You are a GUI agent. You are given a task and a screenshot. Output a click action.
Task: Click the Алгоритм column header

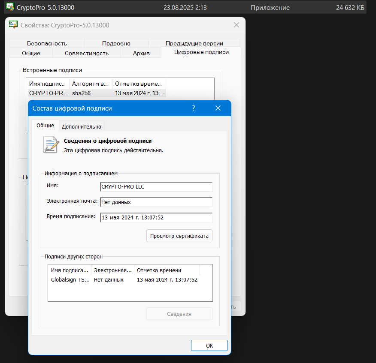tap(91, 84)
